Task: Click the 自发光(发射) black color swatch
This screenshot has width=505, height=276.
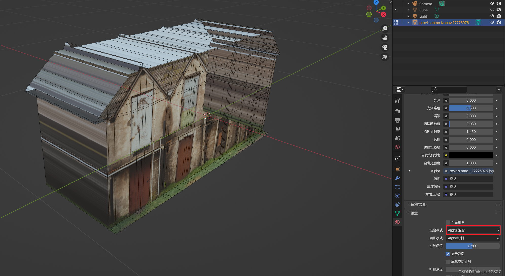Action: (x=471, y=155)
